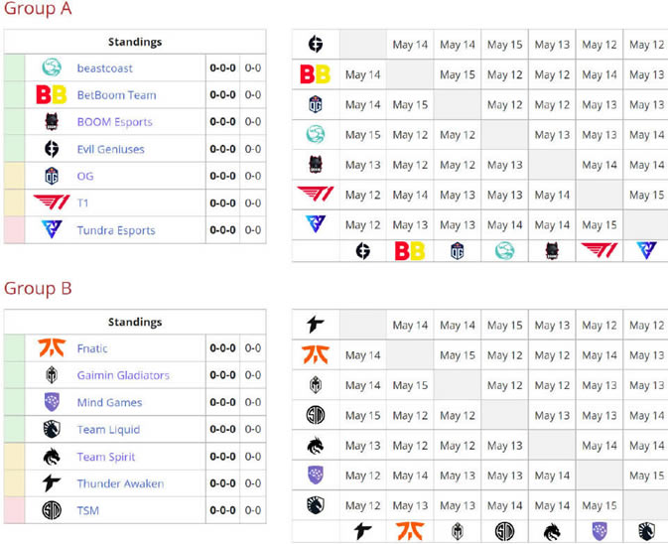Click the Thunder Awaken logo in the Group B crosstable's bottom row
The image size is (668, 544).
point(362,532)
